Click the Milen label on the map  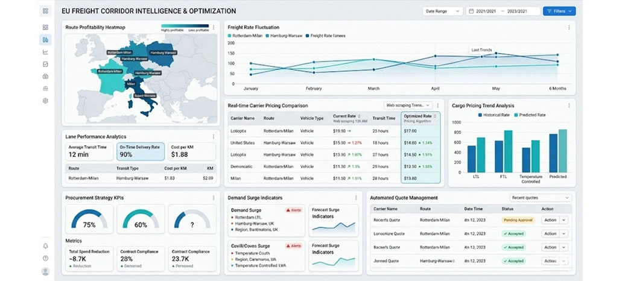pyautogui.click(x=131, y=84)
